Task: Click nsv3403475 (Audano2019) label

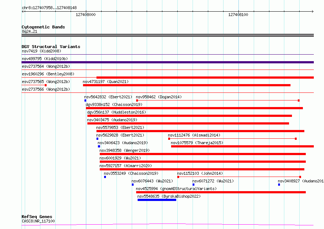Action: point(112,120)
